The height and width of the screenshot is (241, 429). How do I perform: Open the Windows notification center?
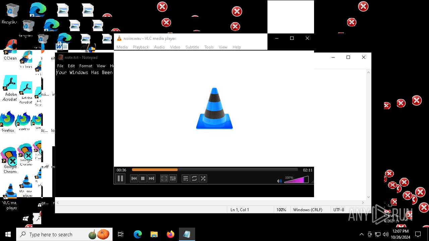click(x=418, y=234)
